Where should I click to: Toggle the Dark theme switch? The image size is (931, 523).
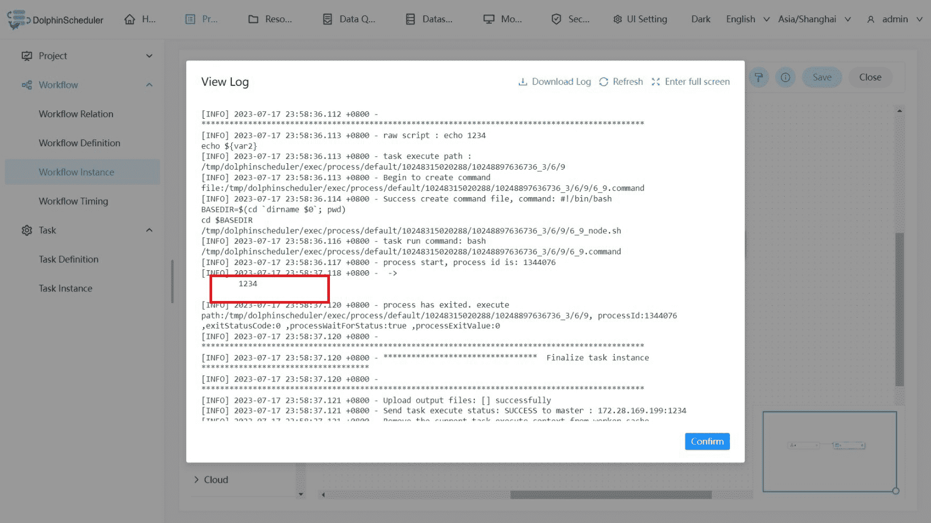(x=700, y=20)
